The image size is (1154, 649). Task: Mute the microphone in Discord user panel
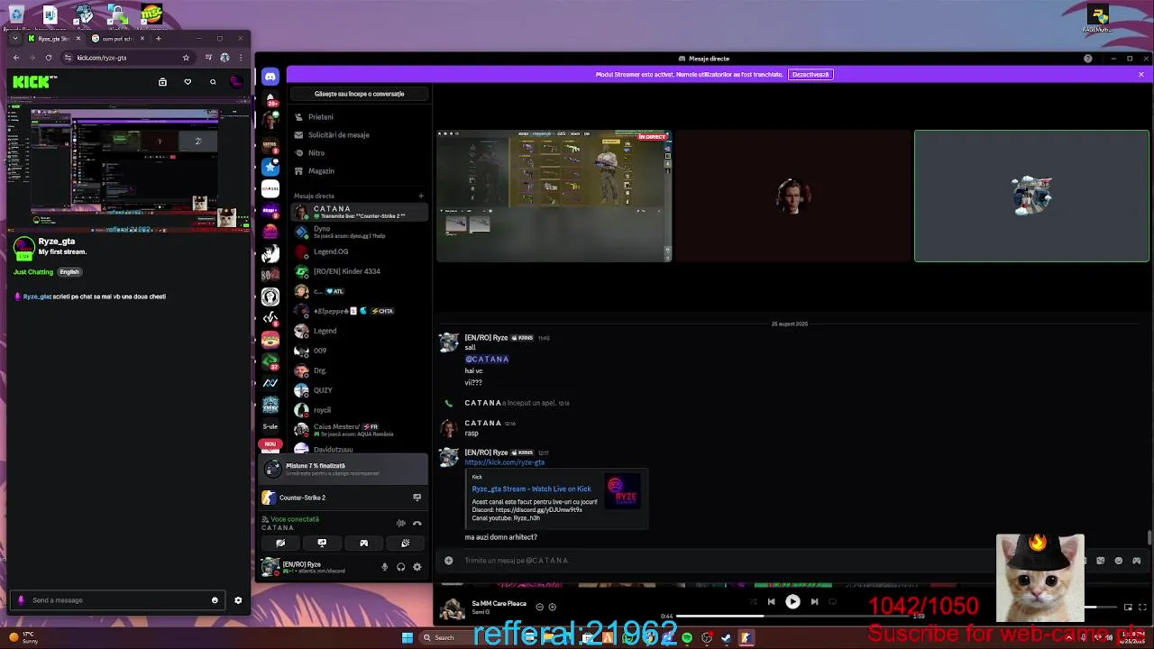(385, 567)
